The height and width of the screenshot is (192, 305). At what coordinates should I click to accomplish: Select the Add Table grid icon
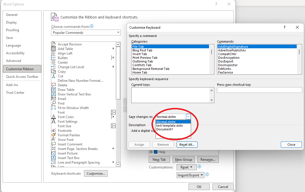pyautogui.click(x=54, y=49)
